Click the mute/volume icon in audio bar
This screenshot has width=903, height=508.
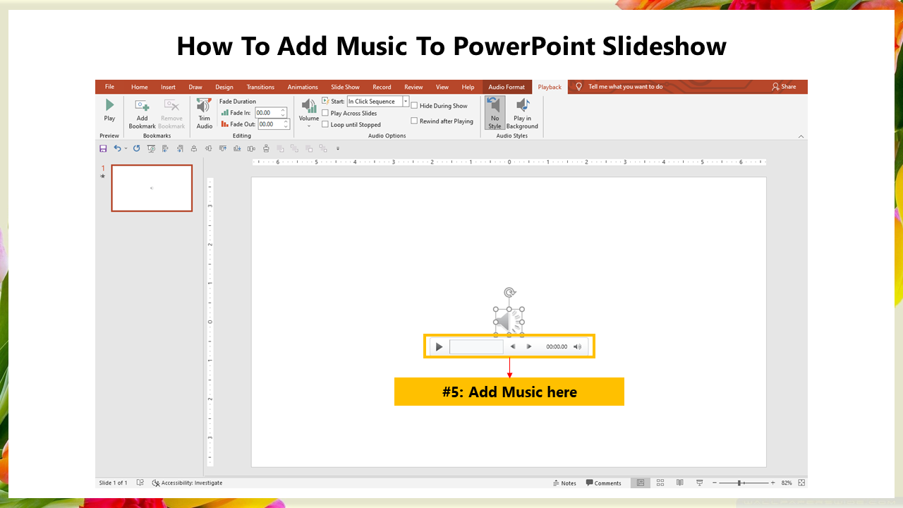(x=577, y=346)
